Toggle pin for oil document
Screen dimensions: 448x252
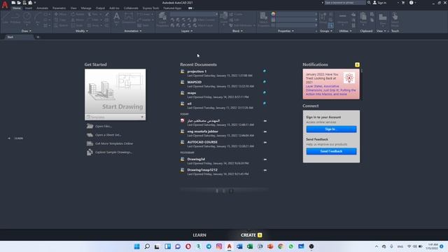265,104
